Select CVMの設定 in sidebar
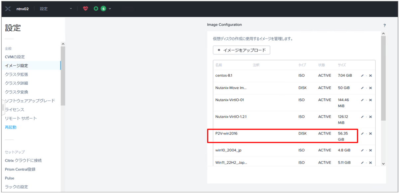The image size is (399, 193). pos(15,57)
